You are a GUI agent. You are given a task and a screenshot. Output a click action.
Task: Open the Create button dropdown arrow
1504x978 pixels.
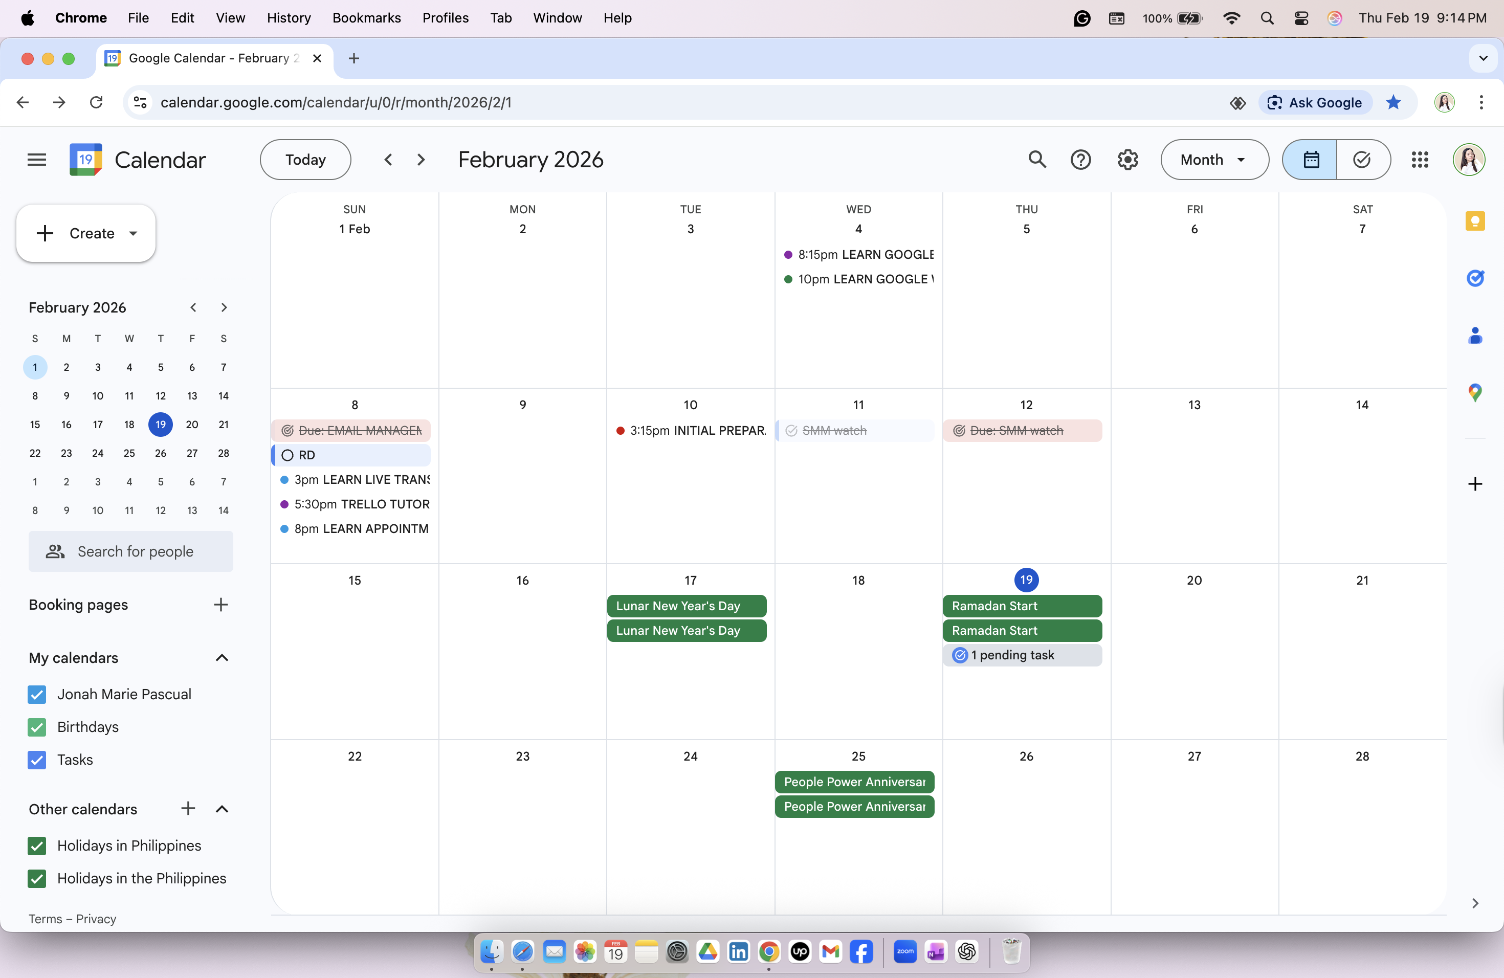[134, 233]
